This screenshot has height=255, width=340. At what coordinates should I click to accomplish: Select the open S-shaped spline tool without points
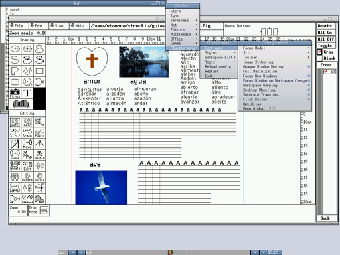pos(15,60)
